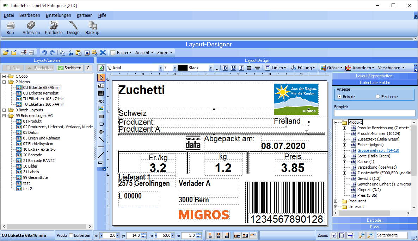Click the C button next to Speichern
418x241 pixels.
(x=88, y=68)
